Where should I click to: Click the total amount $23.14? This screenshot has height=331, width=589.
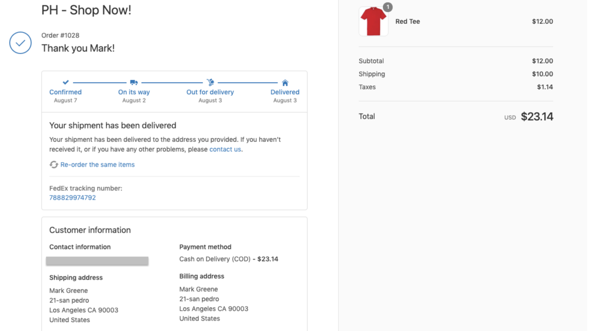tap(537, 116)
